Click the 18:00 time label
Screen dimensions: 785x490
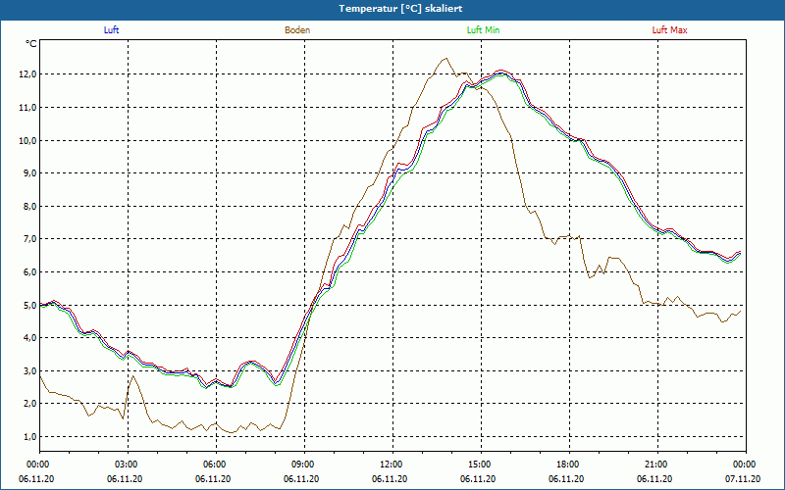[x=569, y=464]
